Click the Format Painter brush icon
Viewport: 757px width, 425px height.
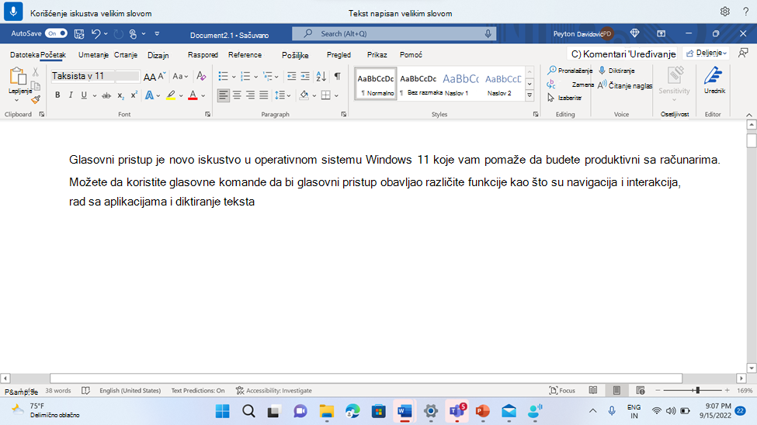[x=36, y=100]
